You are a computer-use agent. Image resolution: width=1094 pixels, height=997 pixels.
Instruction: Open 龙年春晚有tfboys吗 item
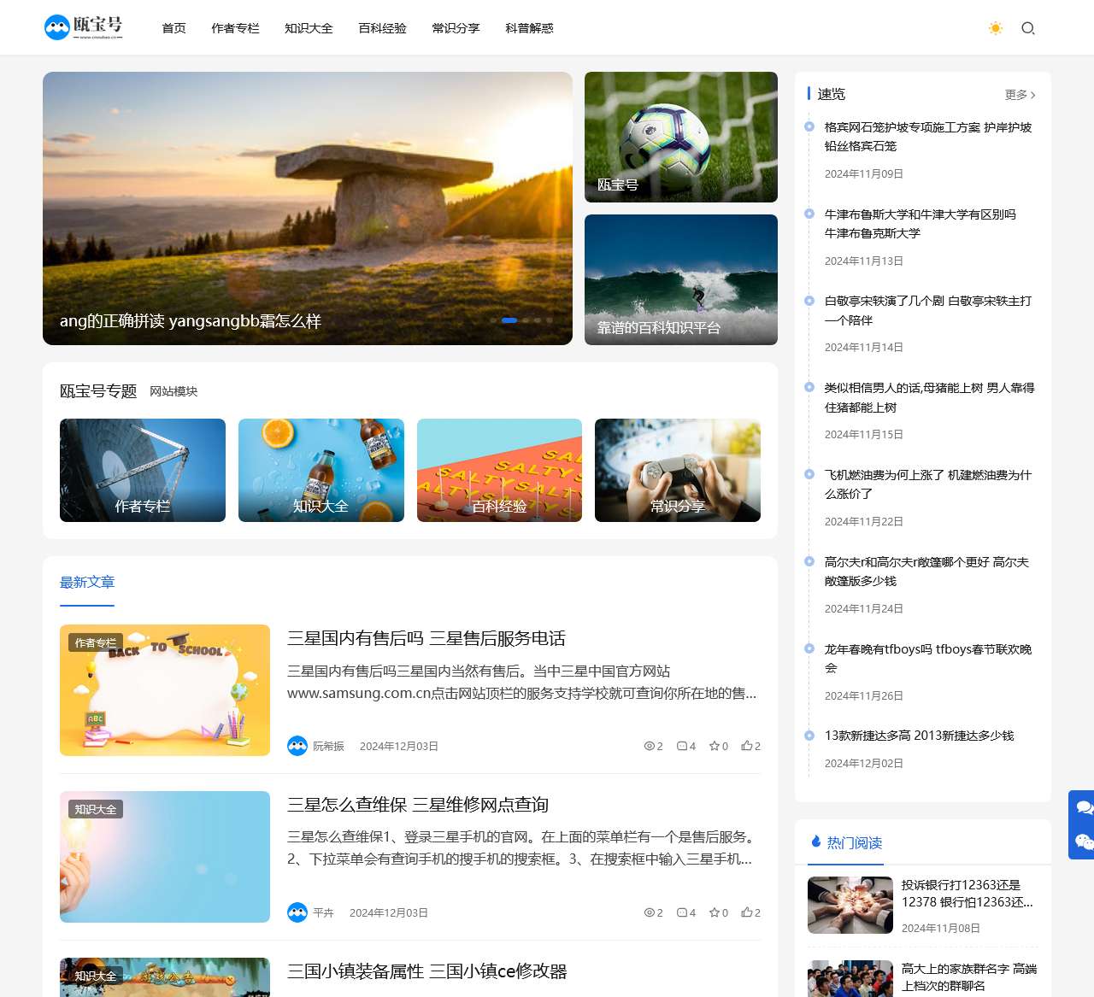(x=928, y=659)
